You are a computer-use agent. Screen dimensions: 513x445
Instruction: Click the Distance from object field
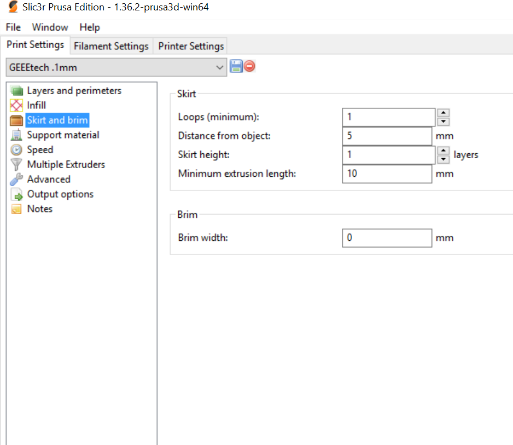[x=387, y=136]
